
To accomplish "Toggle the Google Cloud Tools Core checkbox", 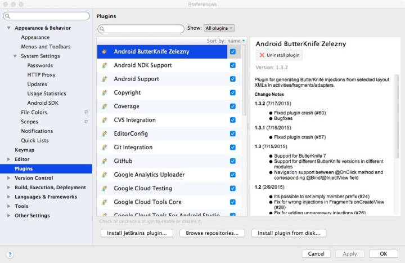I will point(233,202).
